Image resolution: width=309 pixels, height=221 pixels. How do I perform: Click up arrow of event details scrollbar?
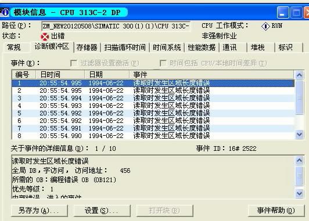pyautogui.click(x=299, y=161)
